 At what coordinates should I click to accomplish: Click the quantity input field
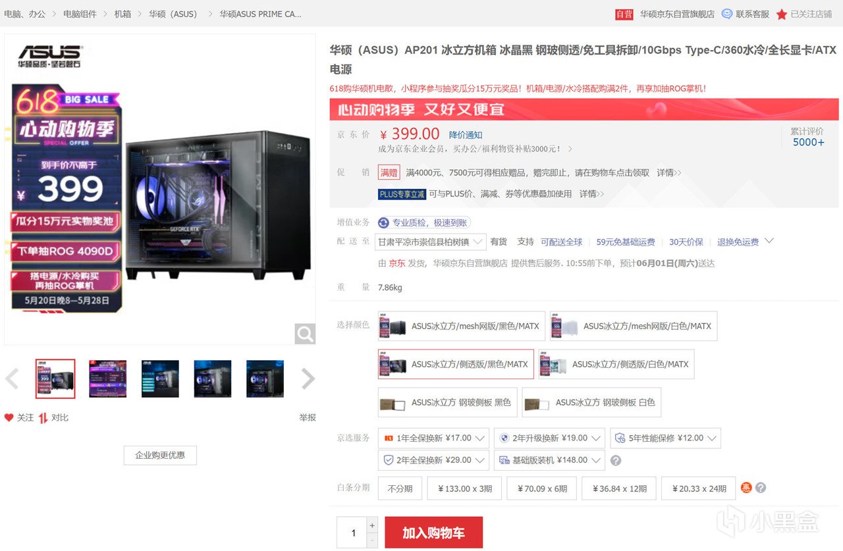click(352, 533)
